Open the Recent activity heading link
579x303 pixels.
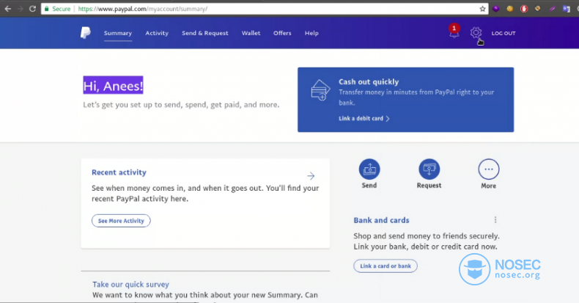(x=119, y=172)
